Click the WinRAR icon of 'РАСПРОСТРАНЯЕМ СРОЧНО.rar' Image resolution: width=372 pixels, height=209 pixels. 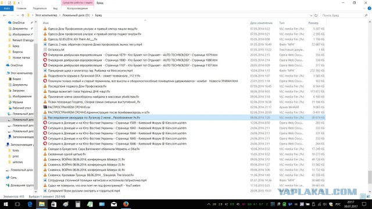point(45,107)
